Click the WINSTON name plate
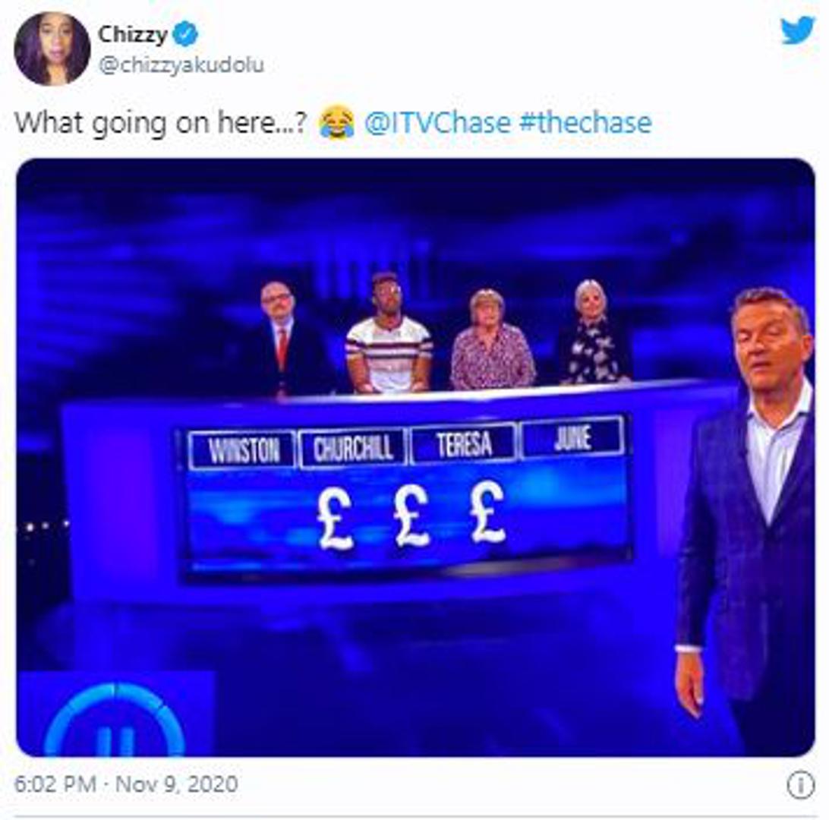The height and width of the screenshot is (820, 829). coord(242,450)
